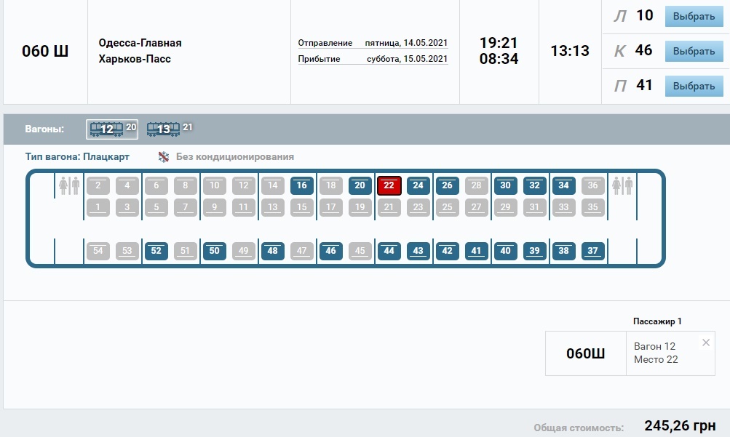The height and width of the screenshot is (437, 730).
Task: Click Выбрать button for К class
Action: click(693, 52)
